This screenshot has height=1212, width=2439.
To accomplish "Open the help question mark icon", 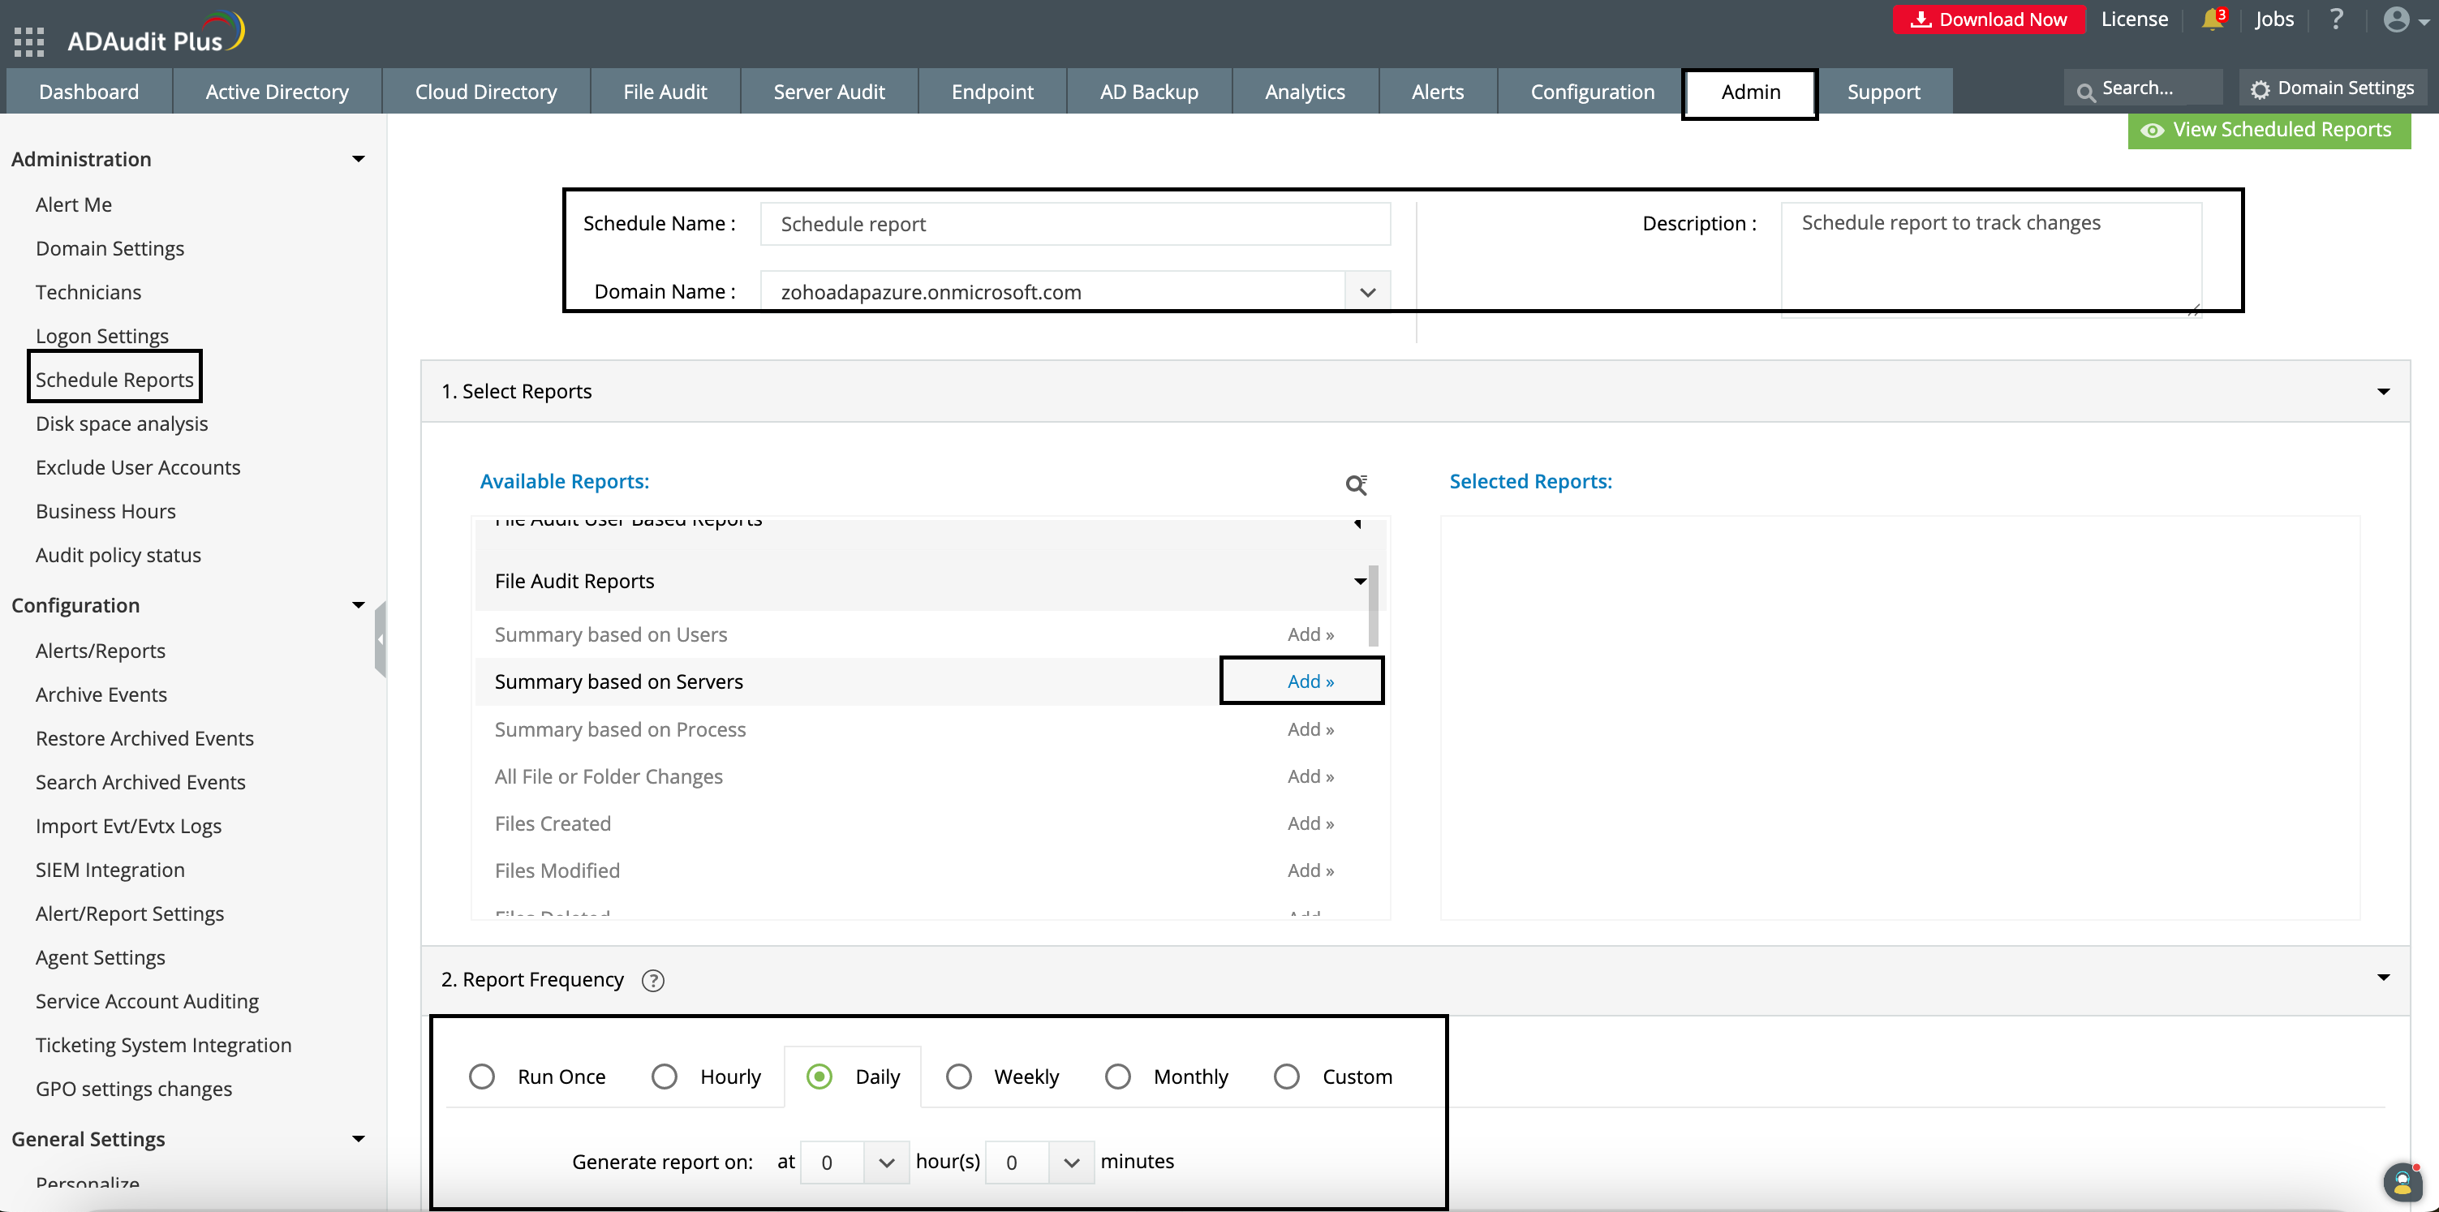I will point(2336,20).
